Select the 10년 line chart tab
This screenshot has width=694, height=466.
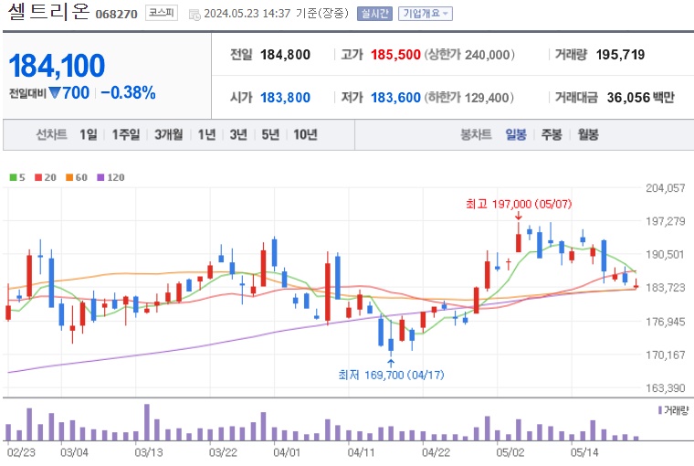coord(305,134)
